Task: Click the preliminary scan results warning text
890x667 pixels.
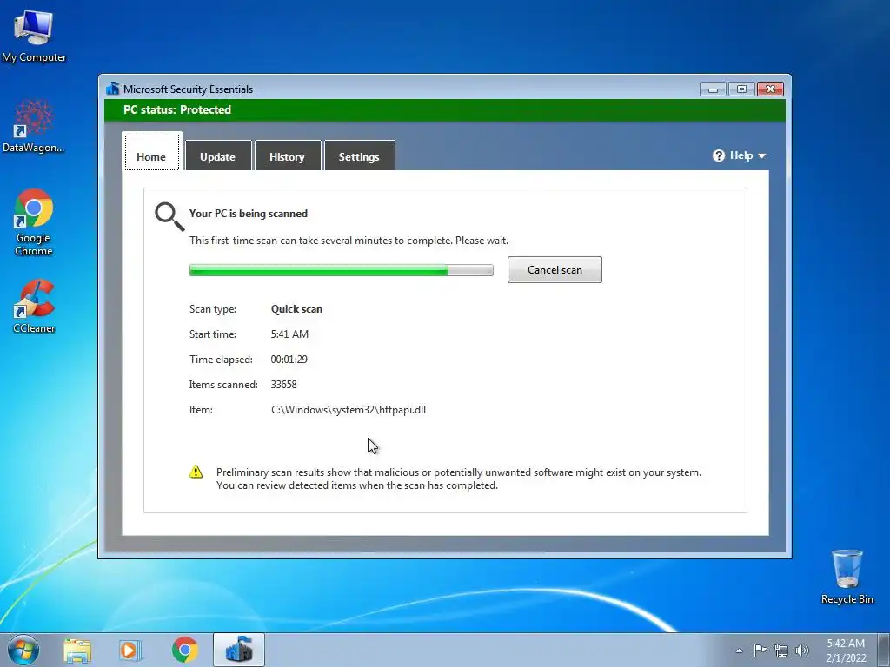Action: click(x=459, y=479)
